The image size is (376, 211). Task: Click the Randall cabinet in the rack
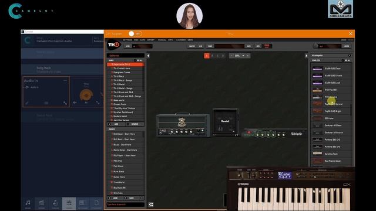point(226,122)
